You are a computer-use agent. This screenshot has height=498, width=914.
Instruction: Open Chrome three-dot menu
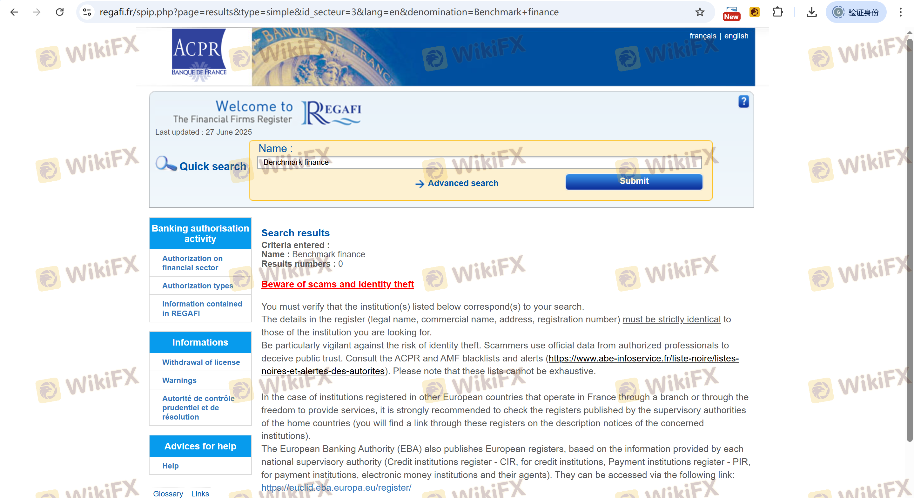pyautogui.click(x=900, y=12)
